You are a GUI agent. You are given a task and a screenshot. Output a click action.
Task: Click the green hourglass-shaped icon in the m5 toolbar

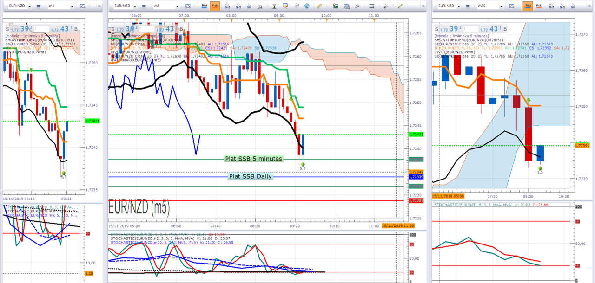tap(274, 6)
